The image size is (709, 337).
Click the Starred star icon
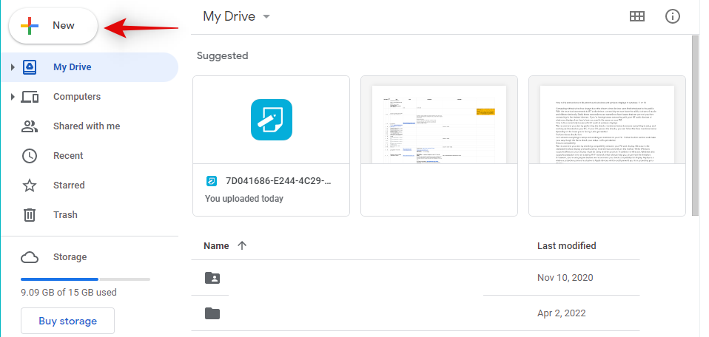(30, 185)
